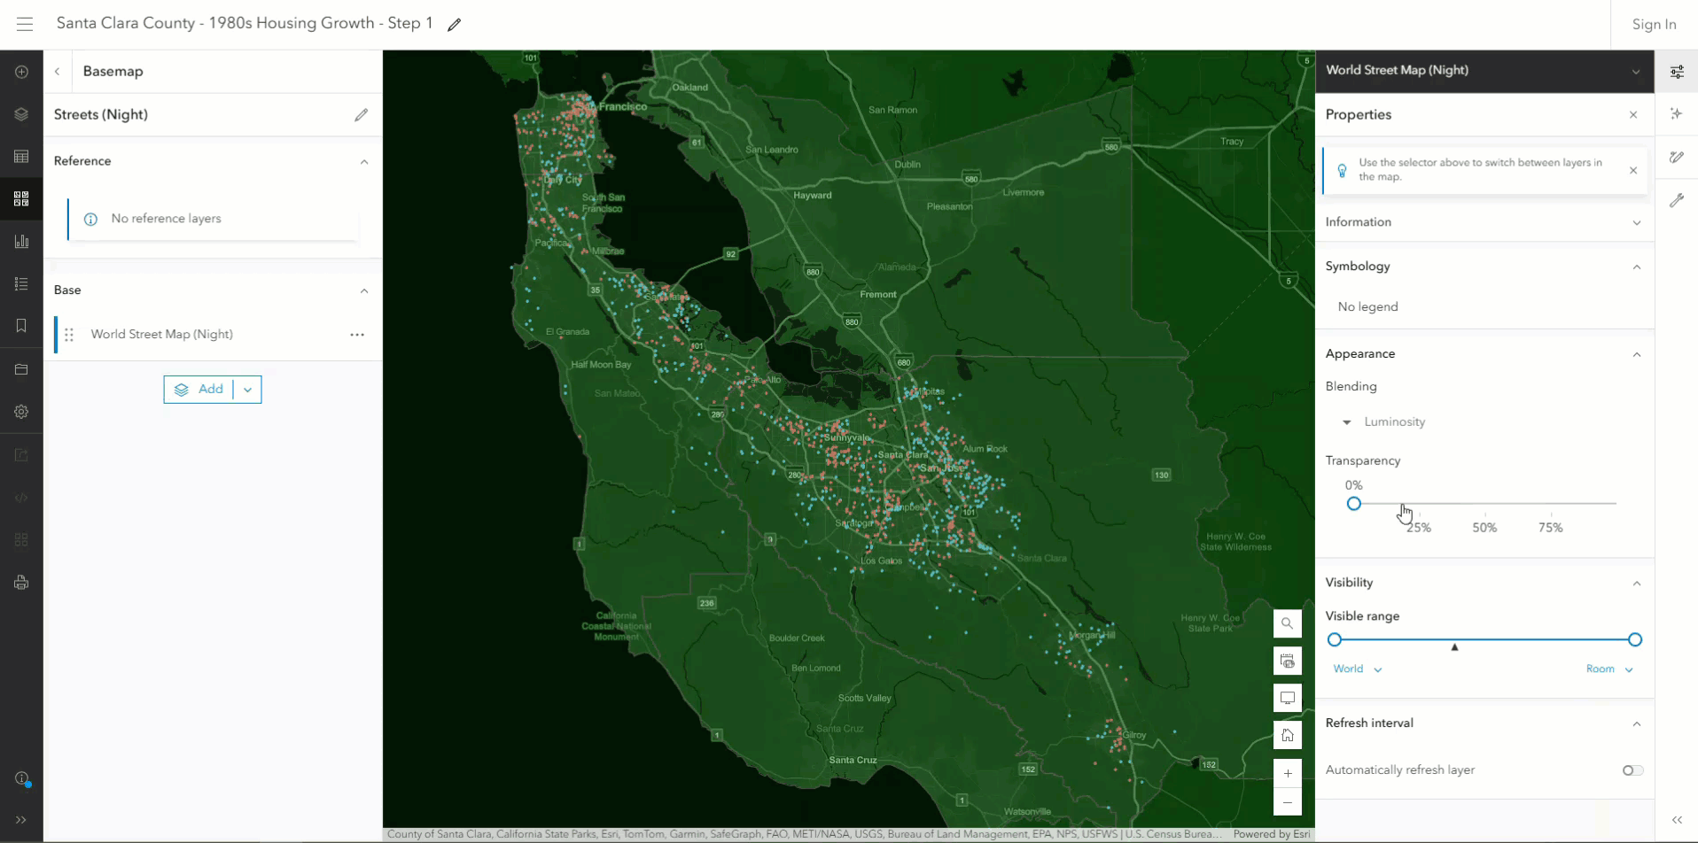Open the notifications info icon with blue dot

[x=22, y=778]
